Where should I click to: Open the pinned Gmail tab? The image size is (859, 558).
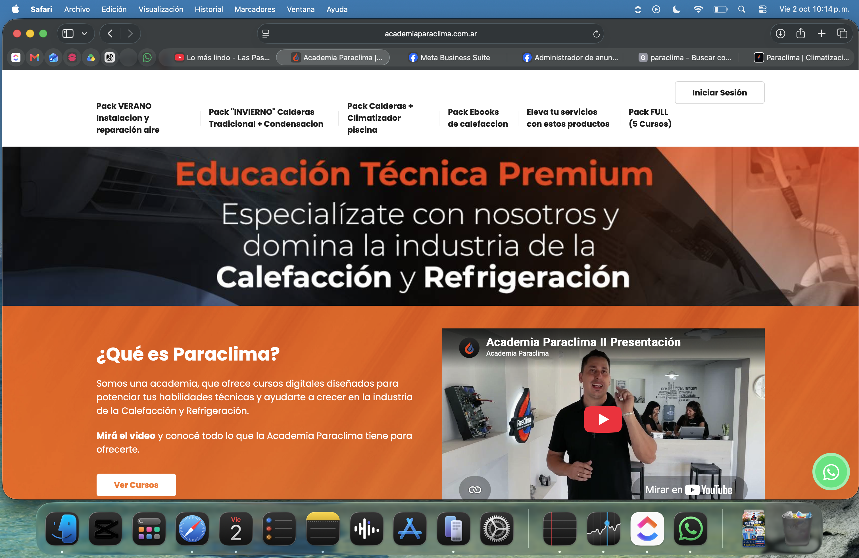pos(35,57)
